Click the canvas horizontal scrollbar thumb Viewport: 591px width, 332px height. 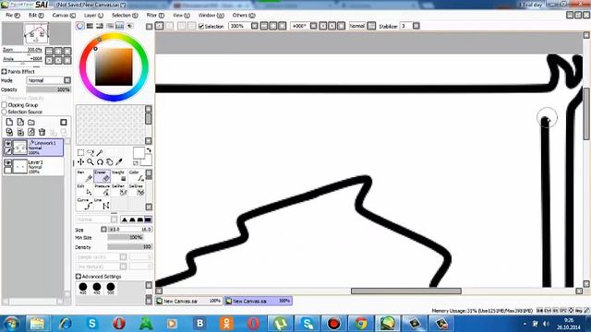406,291
